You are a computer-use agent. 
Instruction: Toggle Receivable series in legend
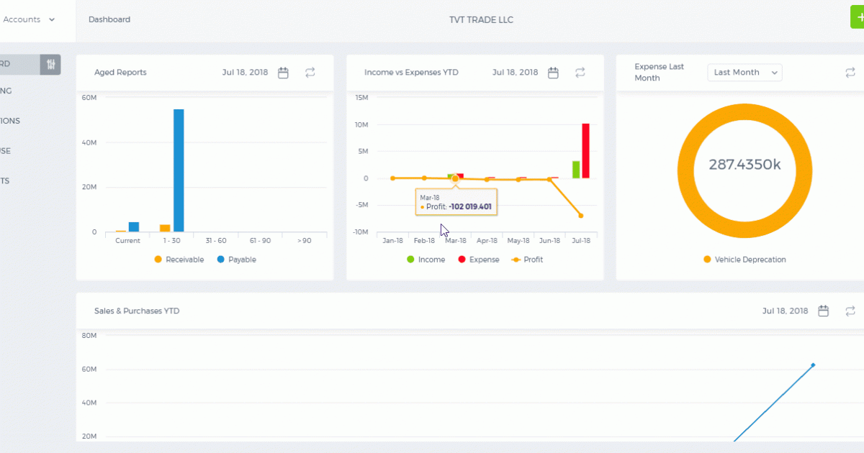click(x=179, y=260)
